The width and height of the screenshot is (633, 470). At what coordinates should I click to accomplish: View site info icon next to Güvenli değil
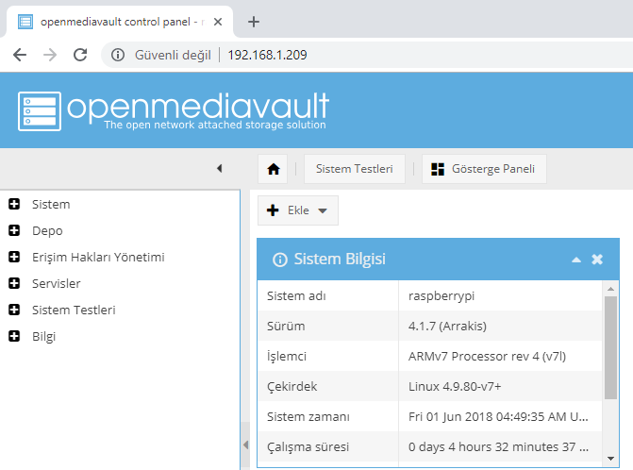click(118, 55)
